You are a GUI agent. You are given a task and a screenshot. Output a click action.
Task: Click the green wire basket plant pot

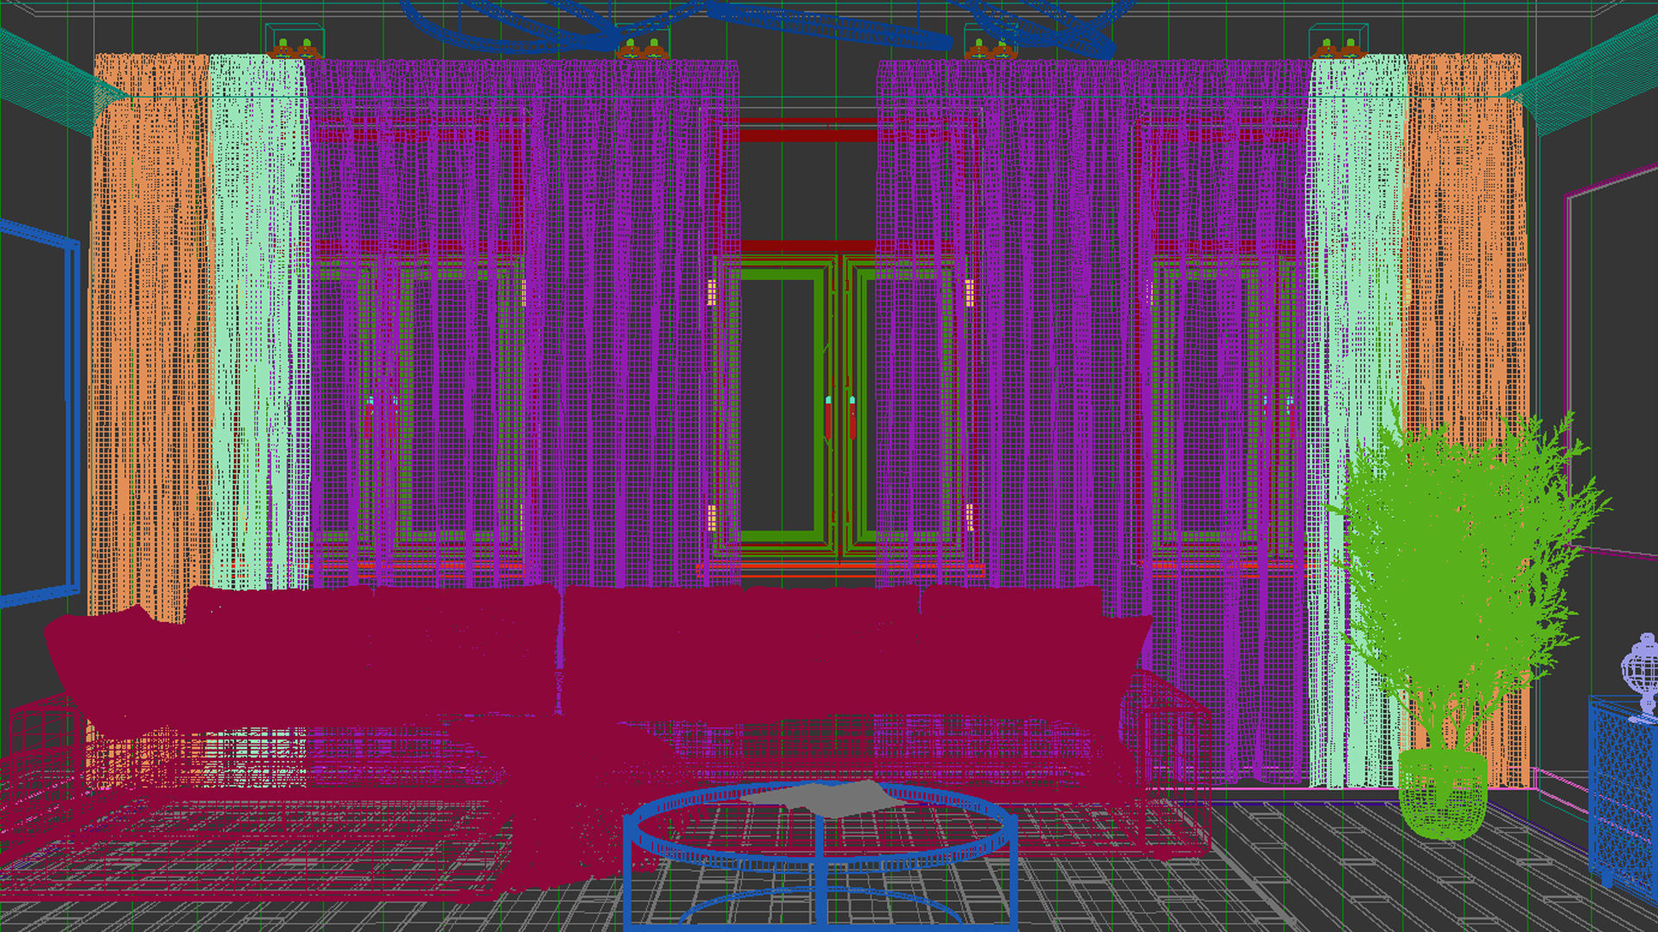[x=1442, y=794]
